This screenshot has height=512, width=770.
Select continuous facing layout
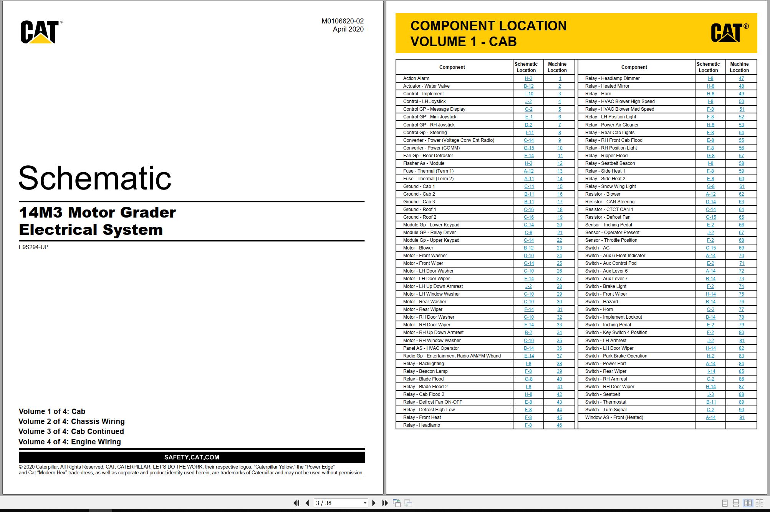[759, 503]
